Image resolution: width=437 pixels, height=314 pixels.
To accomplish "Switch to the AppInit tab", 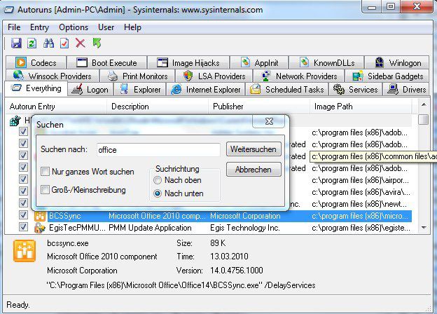I will click(x=259, y=63).
